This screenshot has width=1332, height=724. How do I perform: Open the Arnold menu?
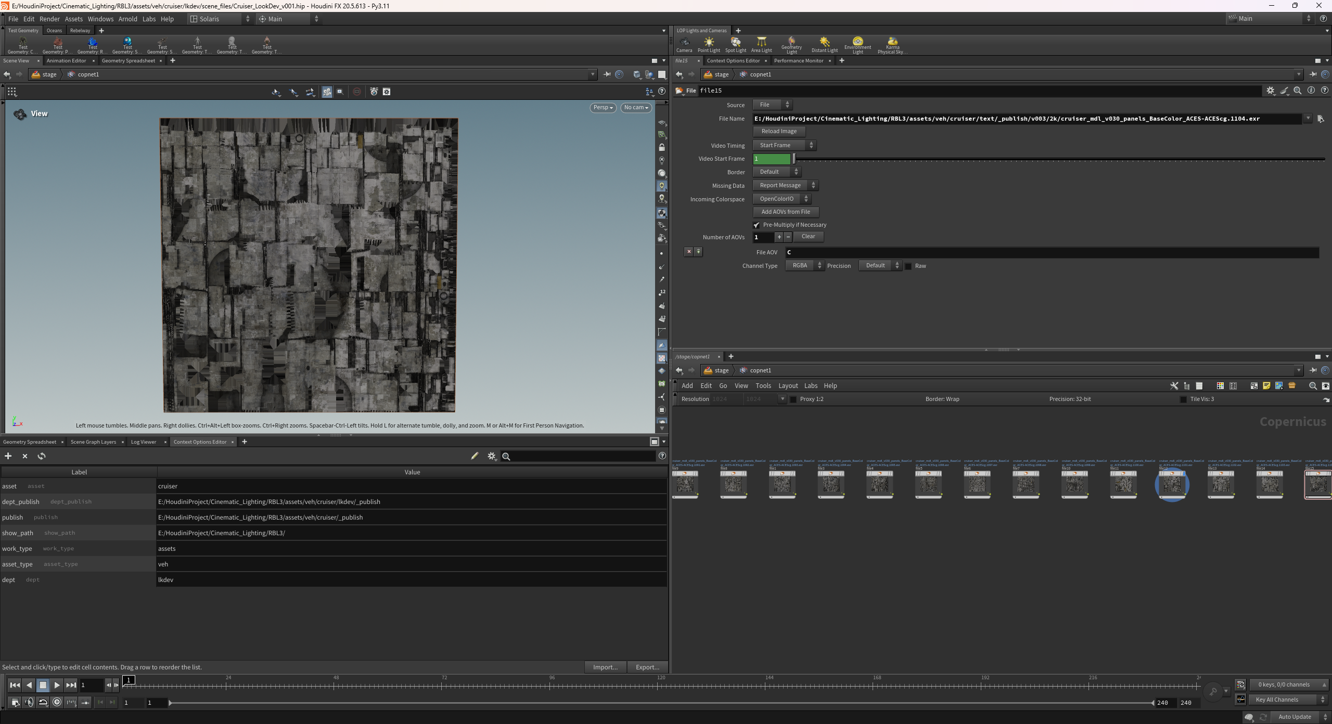(x=127, y=19)
